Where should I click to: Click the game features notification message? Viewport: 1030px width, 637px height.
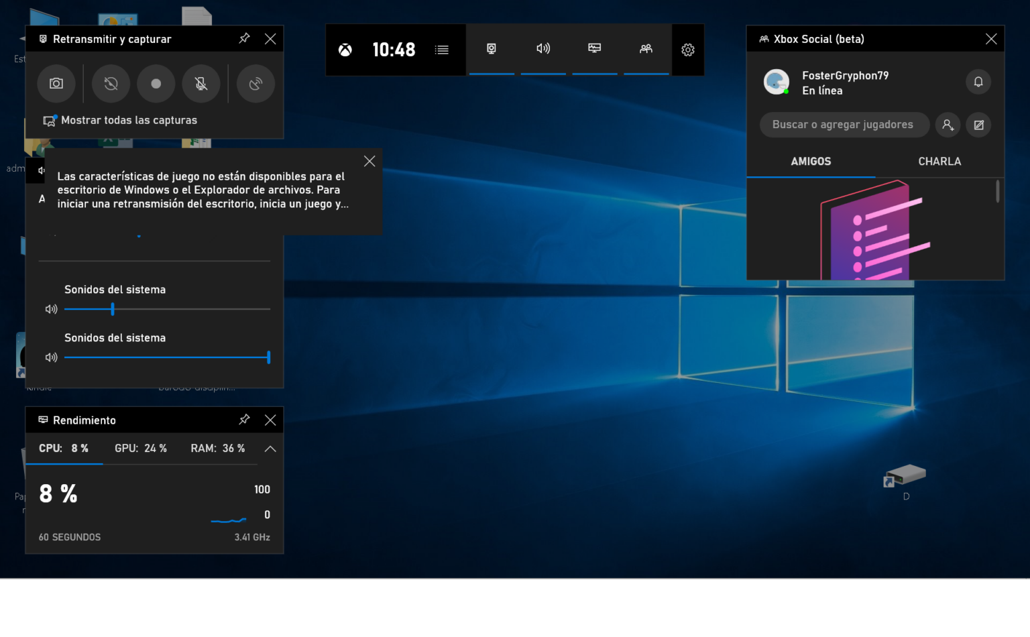(x=203, y=190)
